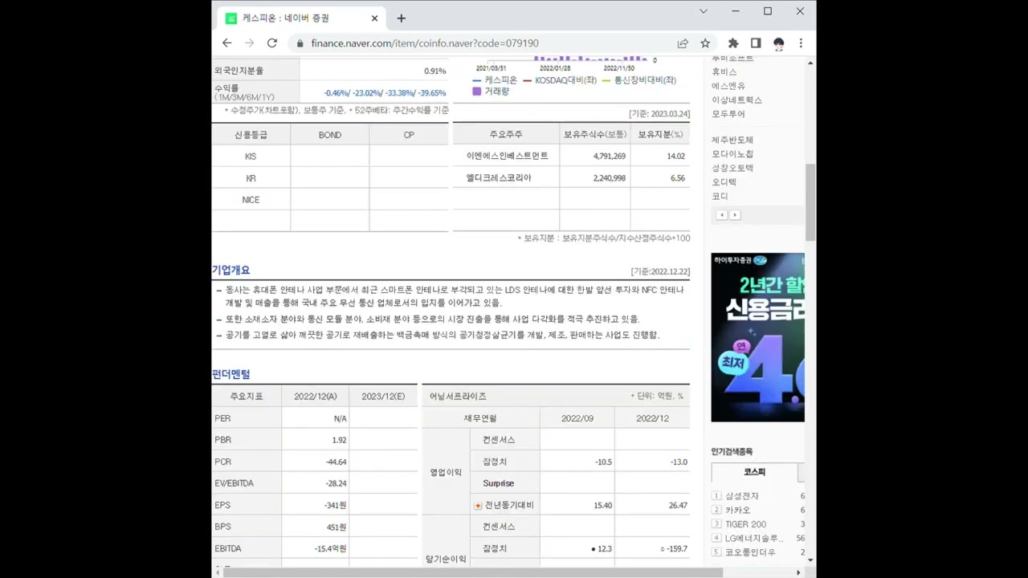Image resolution: width=1028 pixels, height=578 pixels.
Task: Click the 이엔에스인베스트먼트 shareholder cell
Action: coord(507,157)
